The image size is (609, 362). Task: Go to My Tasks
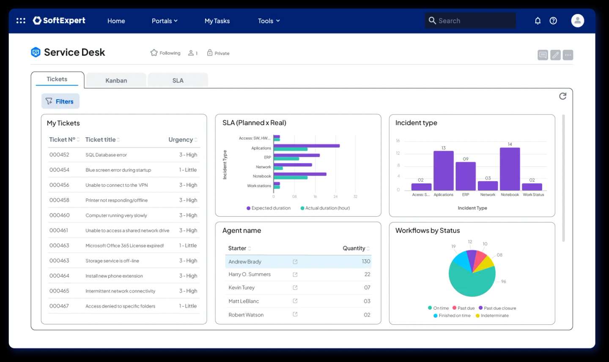coord(217,21)
